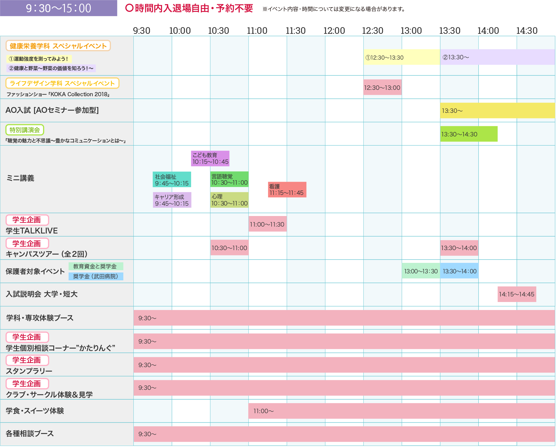Click the 学生TALKLIVE 11:00〜11:30 block
Image resolution: width=556 pixels, height=447 pixels.
coord(267,224)
